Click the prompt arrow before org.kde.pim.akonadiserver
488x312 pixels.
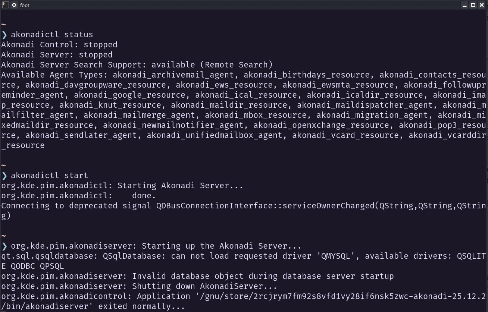coord(4,246)
